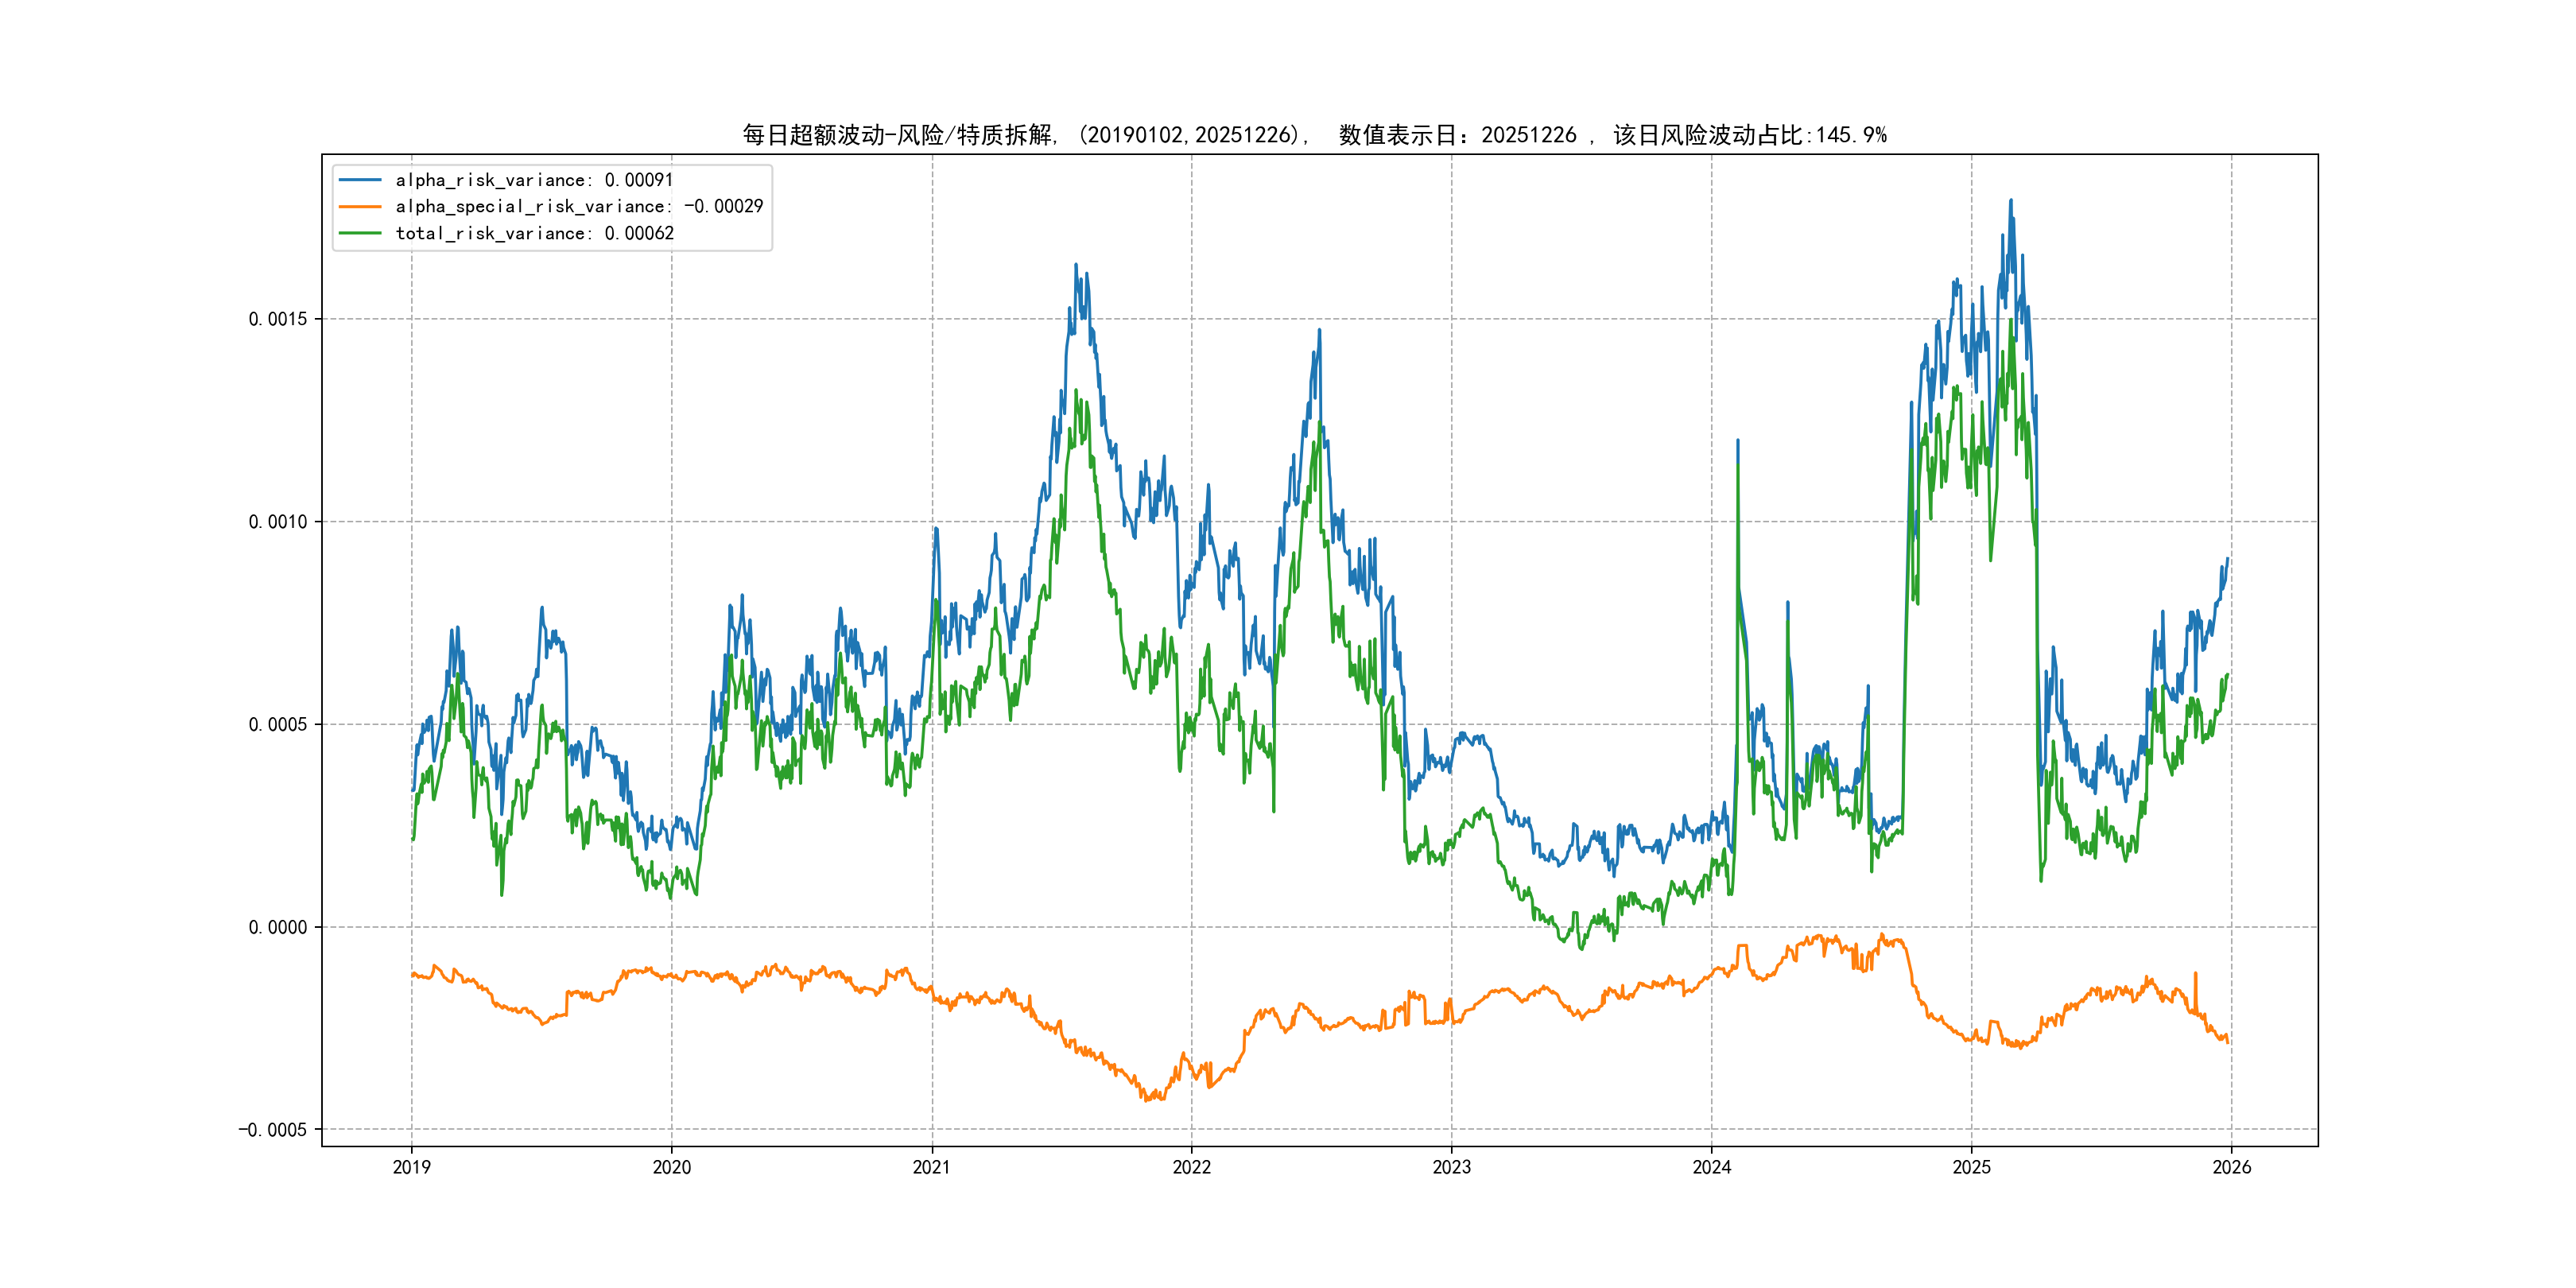This screenshot has height=1288, width=2576.
Task: Select the alpha_risk_variance: 0.00091 legend label
Action: (x=534, y=180)
